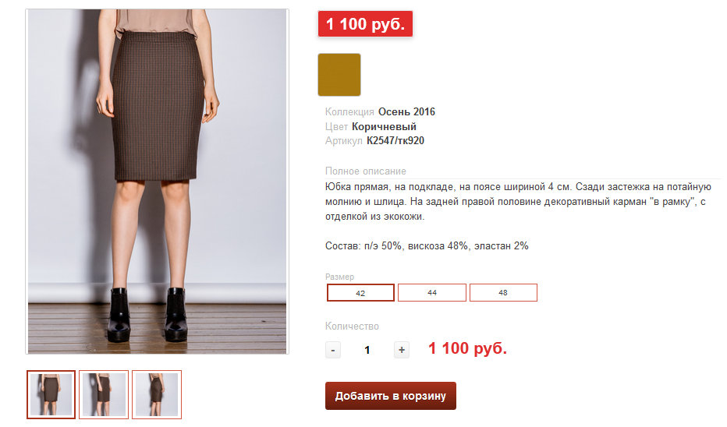Increase quantity with the plus button
This screenshot has width=727, height=427.
tap(402, 350)
